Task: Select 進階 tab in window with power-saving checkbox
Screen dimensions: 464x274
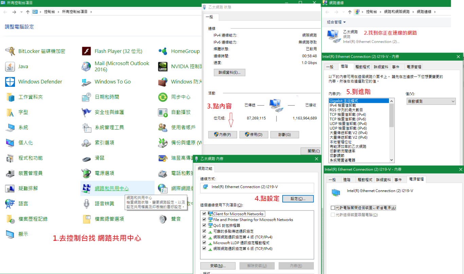Action: tap(347, 180)
